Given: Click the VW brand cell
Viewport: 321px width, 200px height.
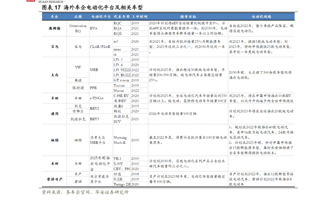Looking at the screenshot, I should (x=78, y=67).
